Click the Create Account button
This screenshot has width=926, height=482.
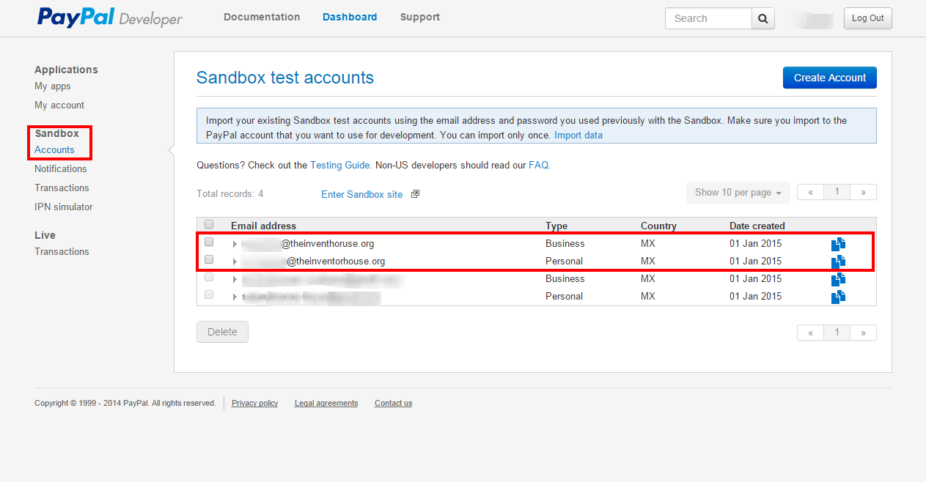tap(829, 78)
